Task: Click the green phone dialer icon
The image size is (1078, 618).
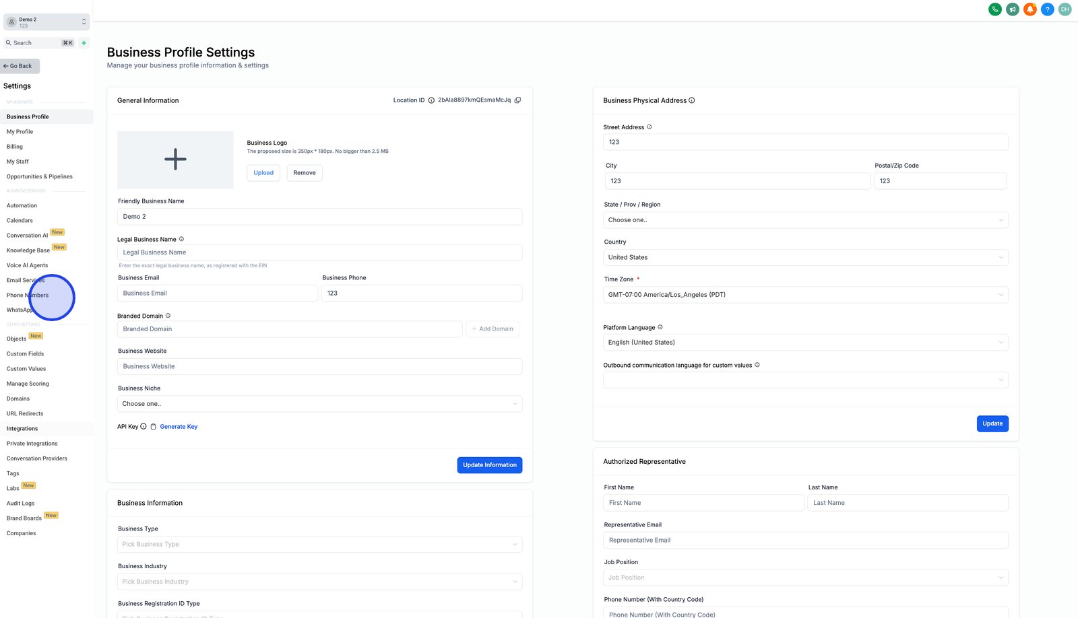Action: tap(994, 9)
